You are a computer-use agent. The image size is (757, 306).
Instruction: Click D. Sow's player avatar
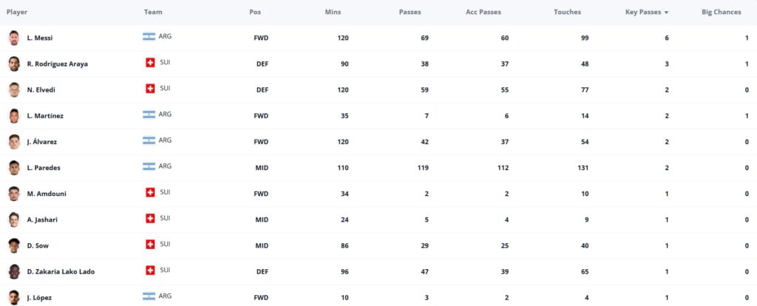(x=14, y=245)
